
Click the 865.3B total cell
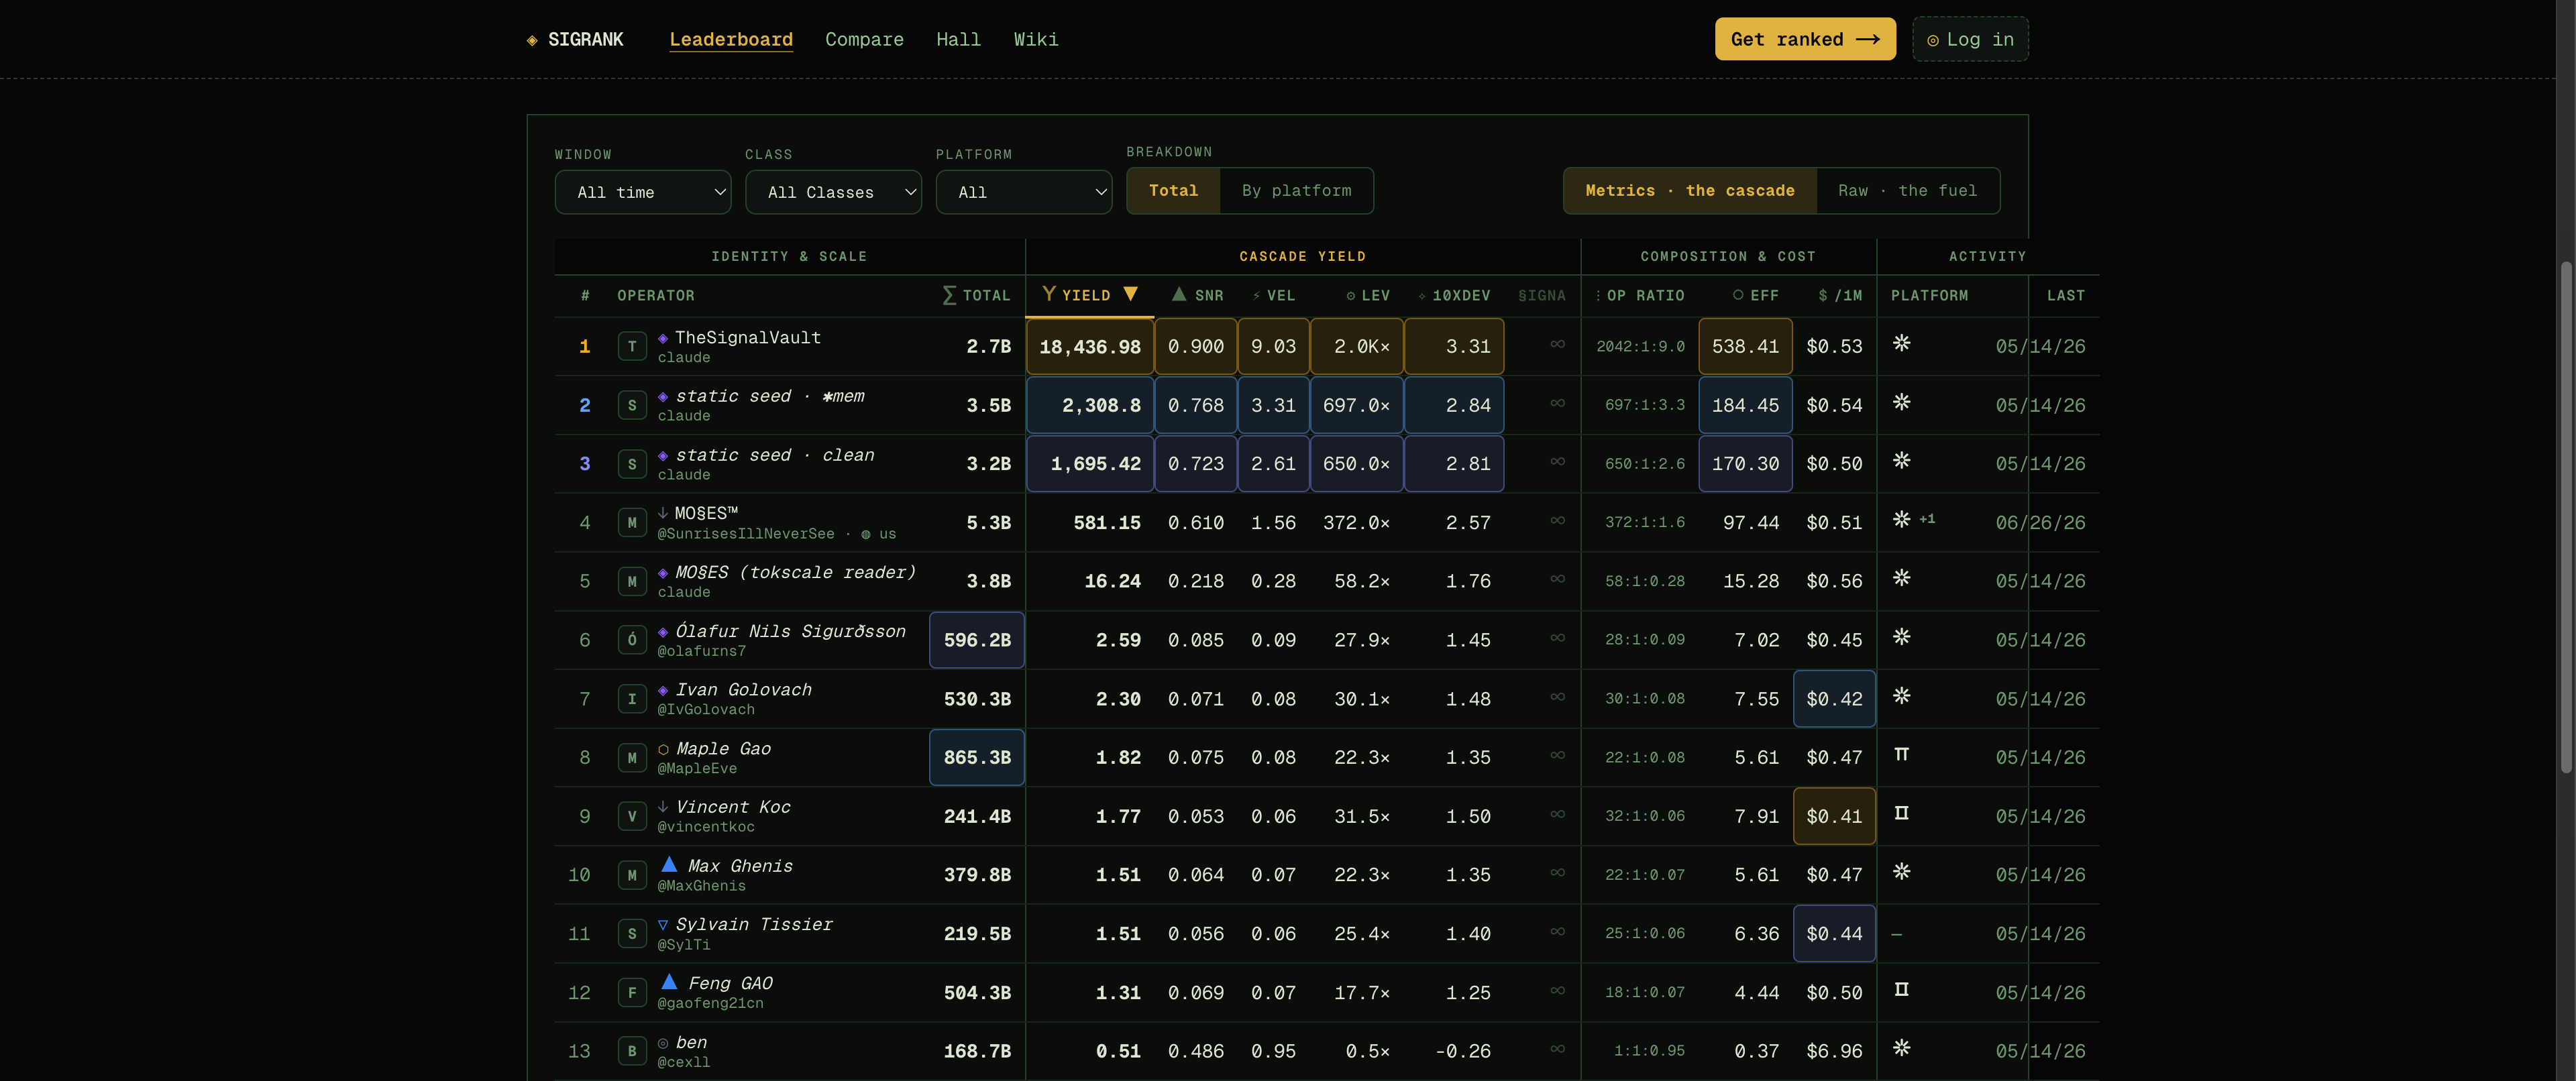[x=977, y=758]
